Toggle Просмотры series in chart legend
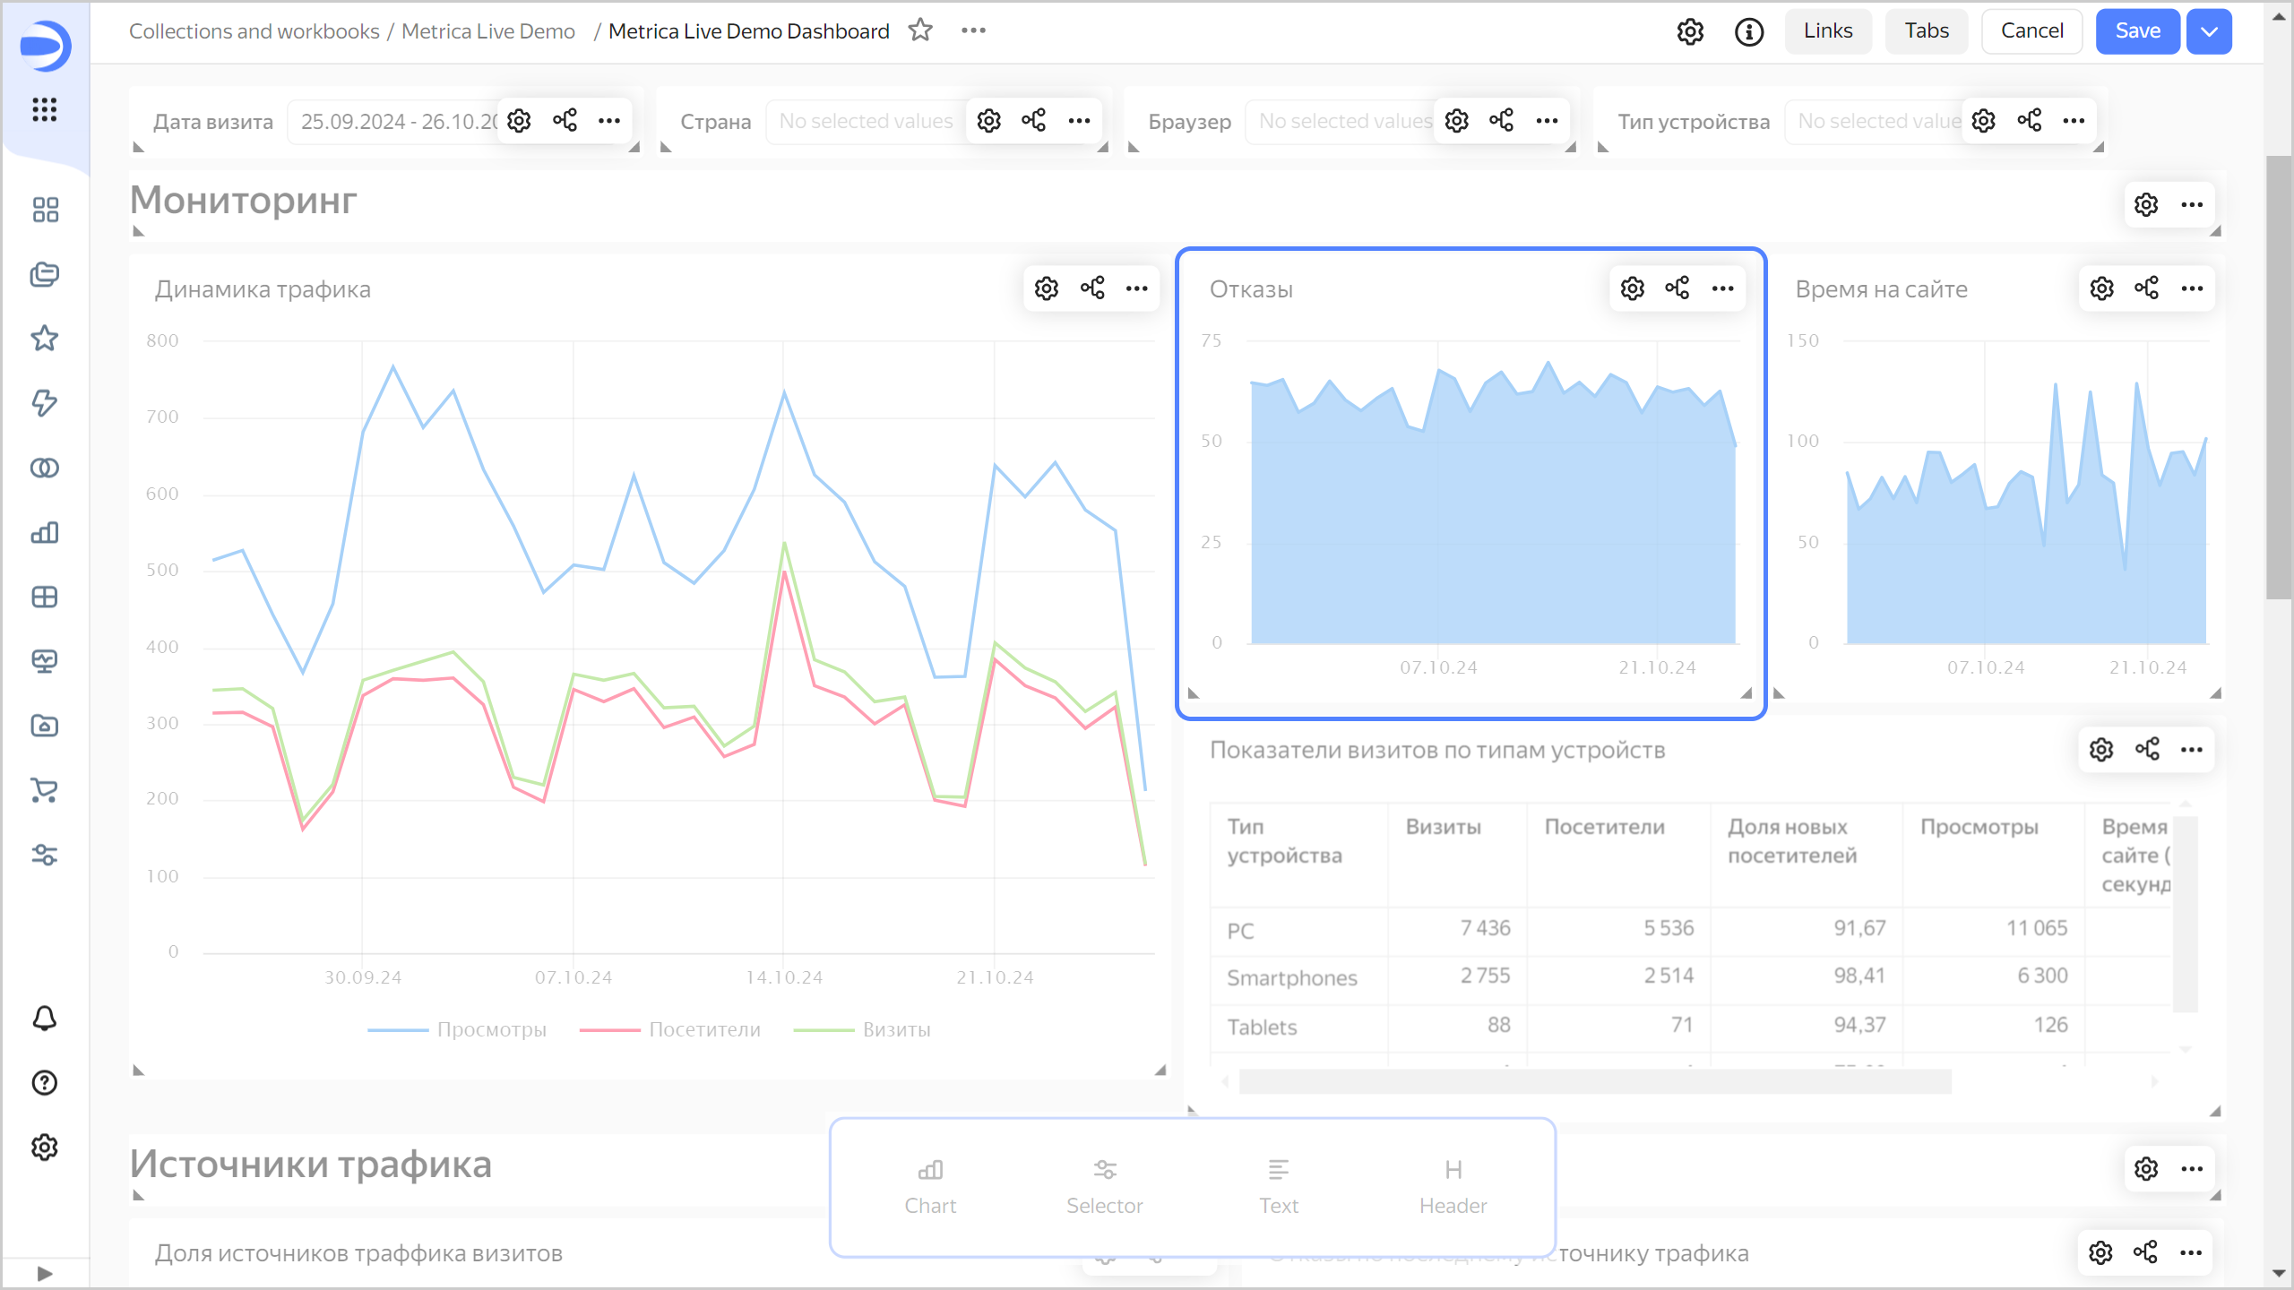This screenshot has width=2294, height=1290. [491, 1030]
